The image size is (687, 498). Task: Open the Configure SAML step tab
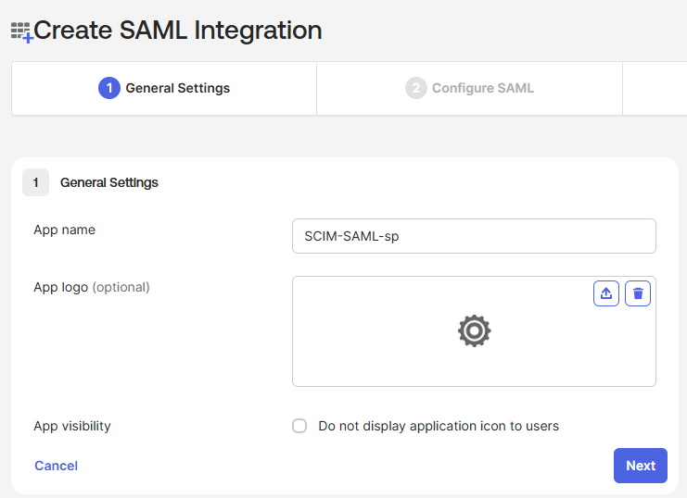tap(469, 88)
